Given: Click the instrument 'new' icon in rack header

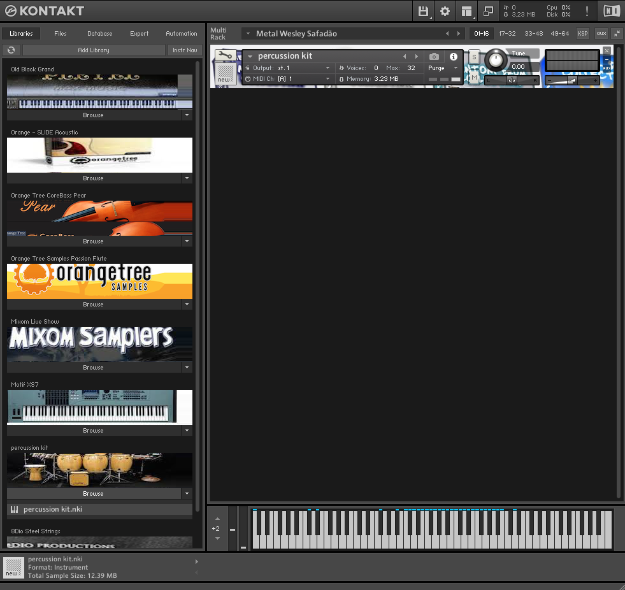Looking at the screenshot, I should point(225,74).
